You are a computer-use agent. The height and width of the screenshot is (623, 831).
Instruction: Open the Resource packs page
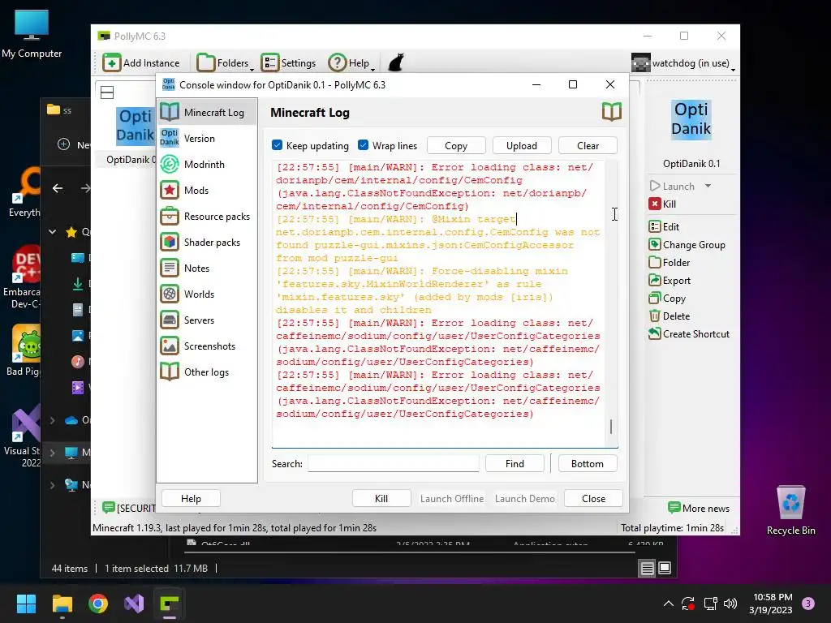tap(207, 216)
